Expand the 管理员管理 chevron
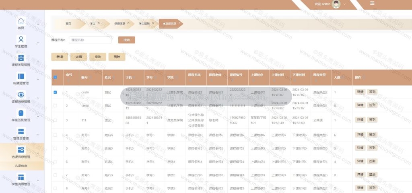Viewport: 412px width, 193px height. point(38,135)
